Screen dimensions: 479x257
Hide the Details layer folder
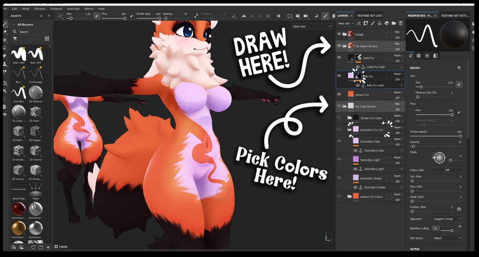(x=339, y=34)
